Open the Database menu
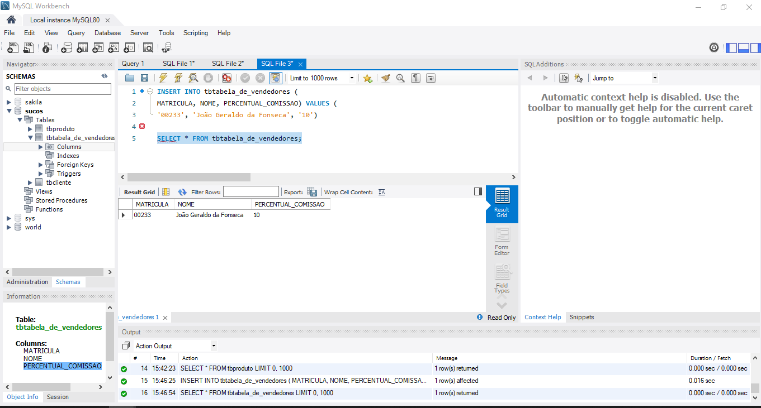Screen dimensions: 761x408 [x=107, y=33]
